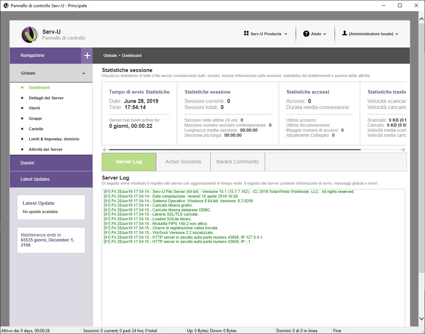Click 'Domini: 0 di 0 in linea' status
The image size is (425, 334).
pos(296,330)
